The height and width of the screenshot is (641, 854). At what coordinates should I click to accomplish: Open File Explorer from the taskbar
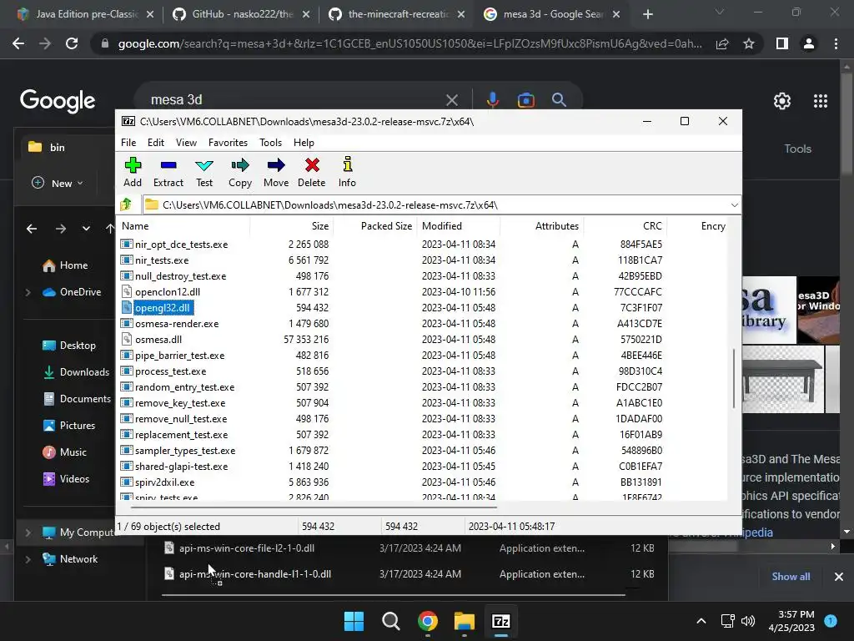tap(464, 621)
